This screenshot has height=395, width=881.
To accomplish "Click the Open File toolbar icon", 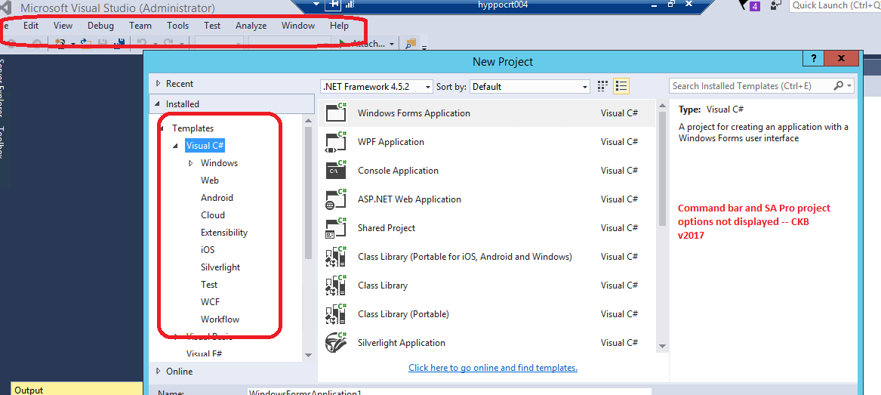I will coord(86,43).
